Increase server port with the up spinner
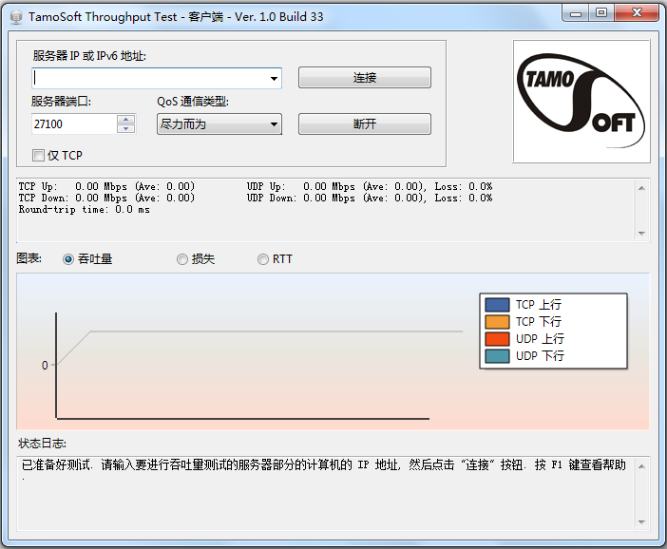This screenshot has height=549, width=667. [x=126, y=119]
